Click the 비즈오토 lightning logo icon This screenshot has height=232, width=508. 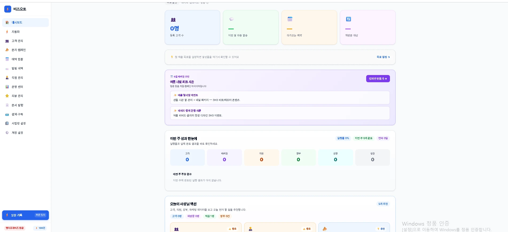pos(8,9)
